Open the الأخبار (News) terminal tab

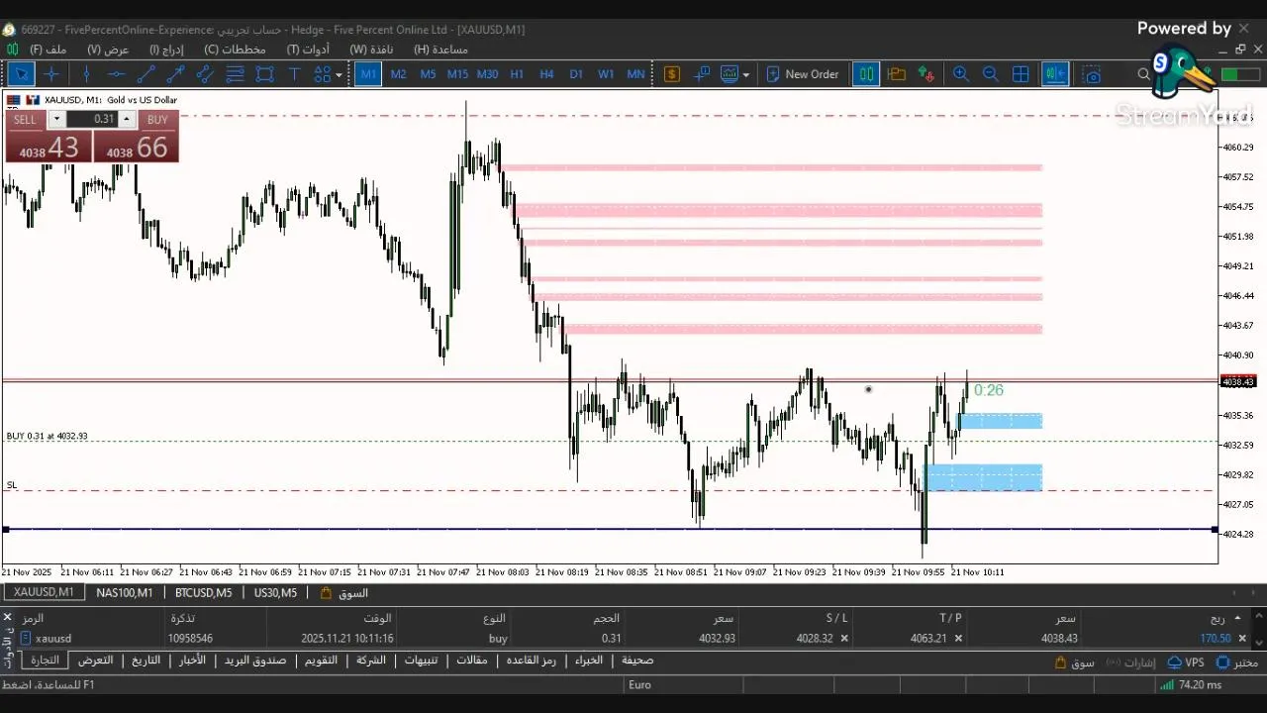pyautogui.click(x=192, y=661)
